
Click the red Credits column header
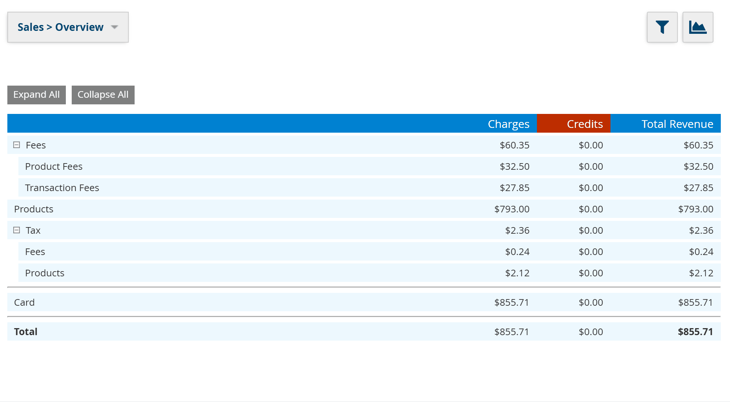pos(584,124)
